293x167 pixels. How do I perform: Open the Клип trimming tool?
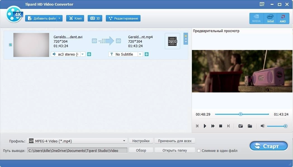click(x=75, y=18)
